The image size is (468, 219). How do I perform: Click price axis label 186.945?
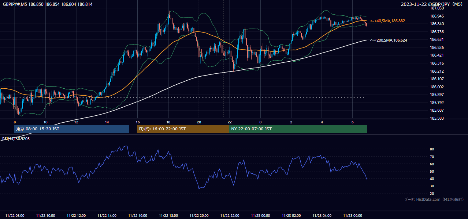point(437,16)
